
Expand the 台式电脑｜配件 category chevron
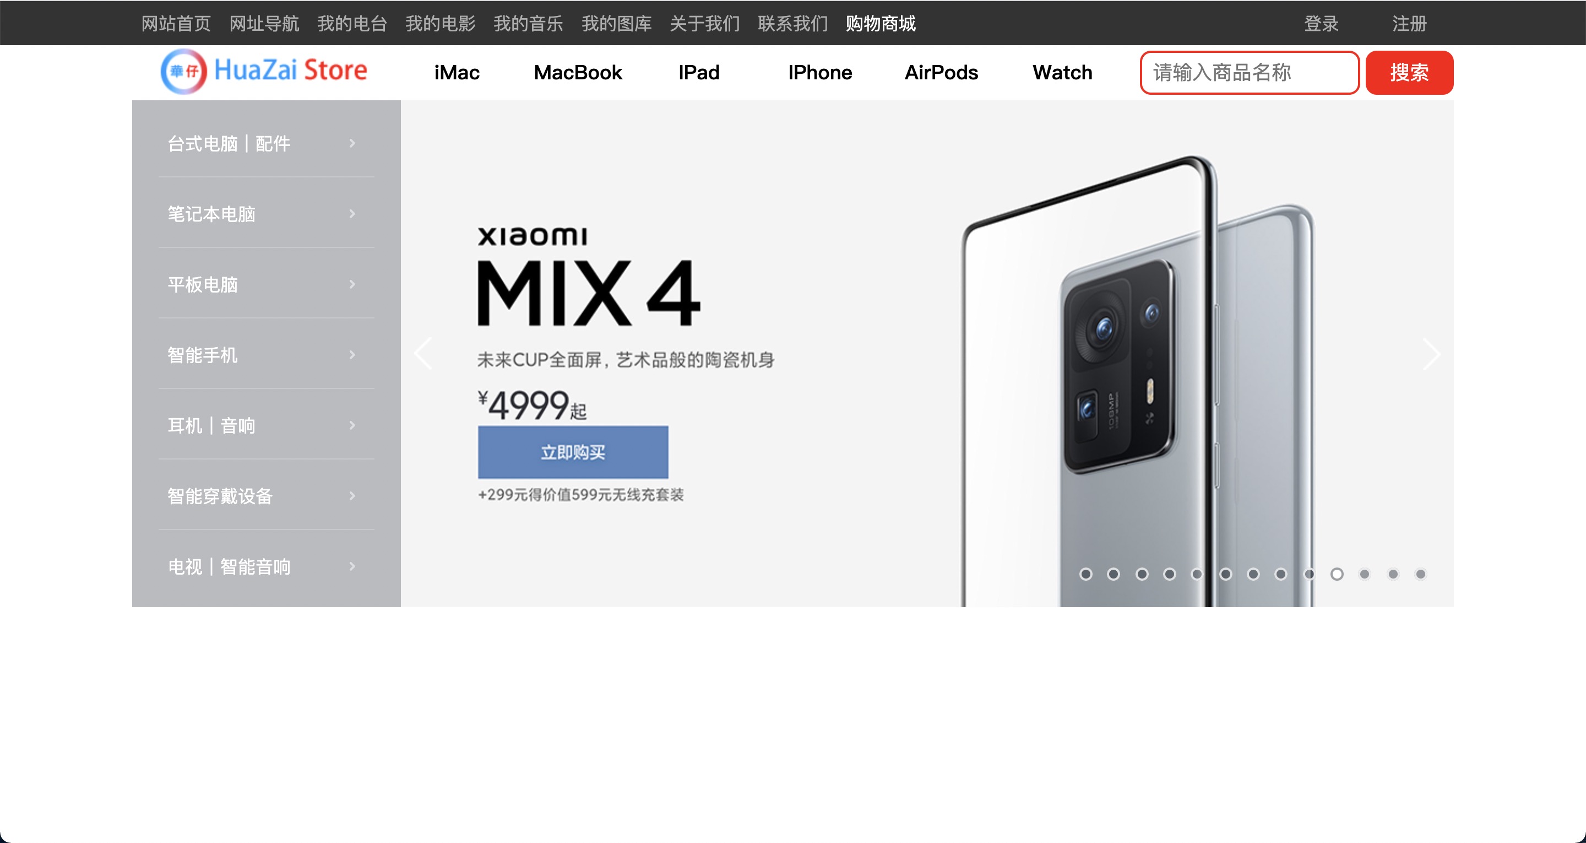pyautogui.click(x=352, y=143)
